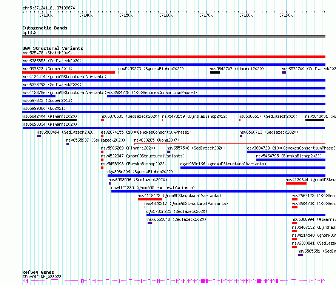The width and height of the screenshot is (336, 285).
Task: Select the red nsv4118423 variant bar
Action: pyautogui.click(x=150, y=199)
